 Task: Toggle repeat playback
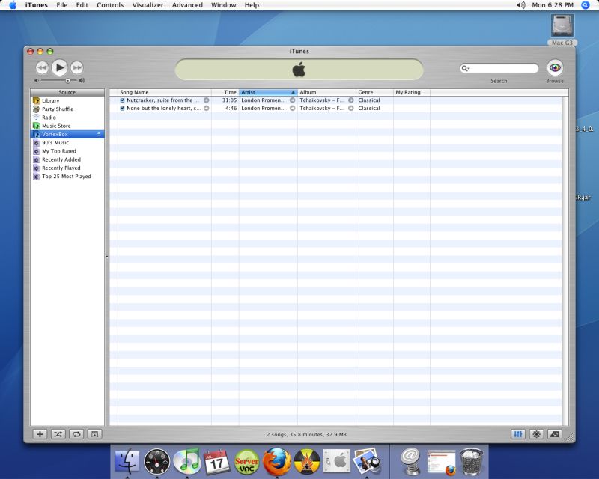coord(76,434)
